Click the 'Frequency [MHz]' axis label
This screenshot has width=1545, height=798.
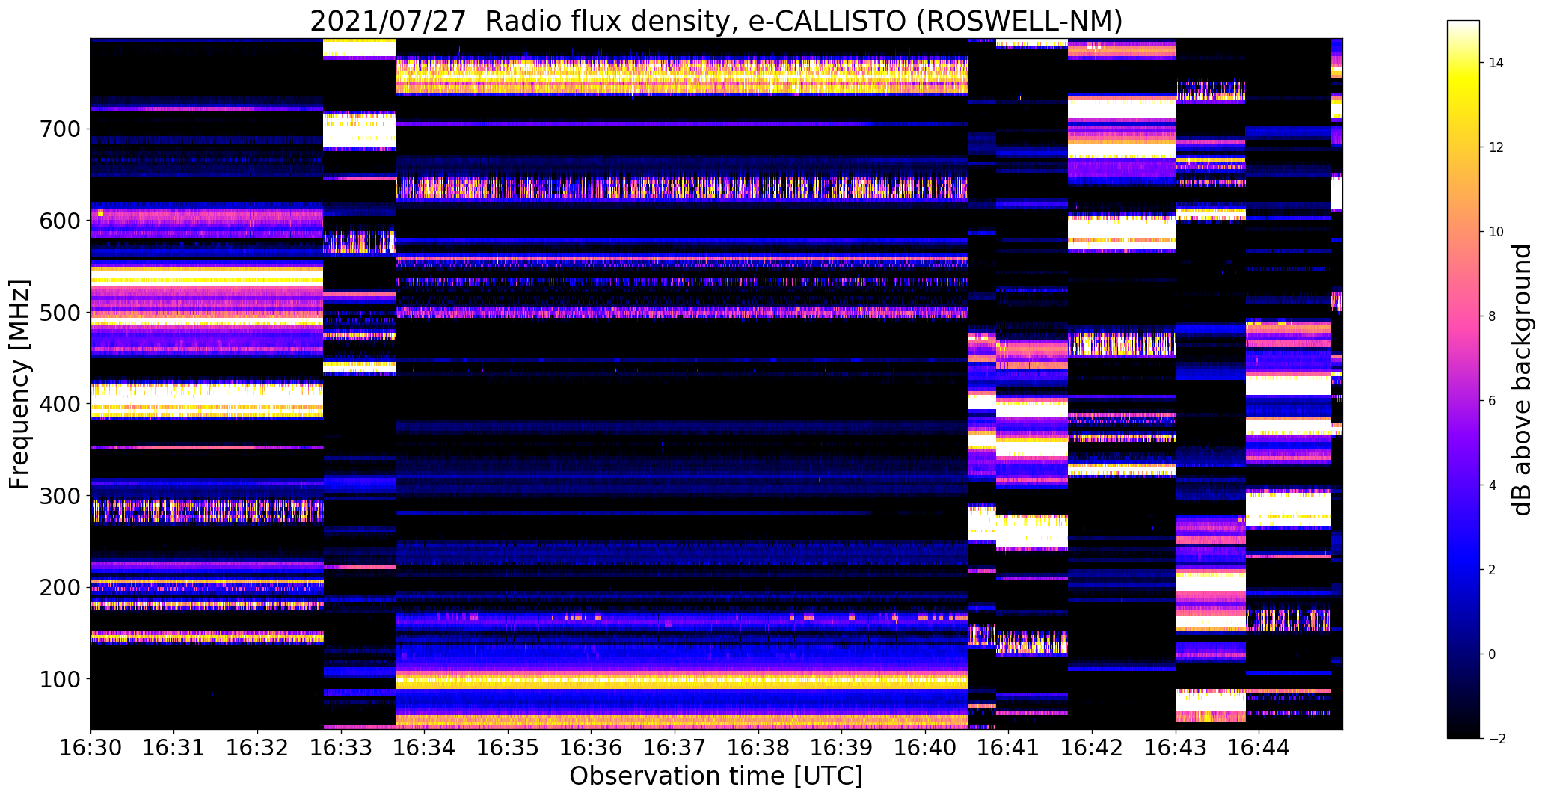pos(19,384)
